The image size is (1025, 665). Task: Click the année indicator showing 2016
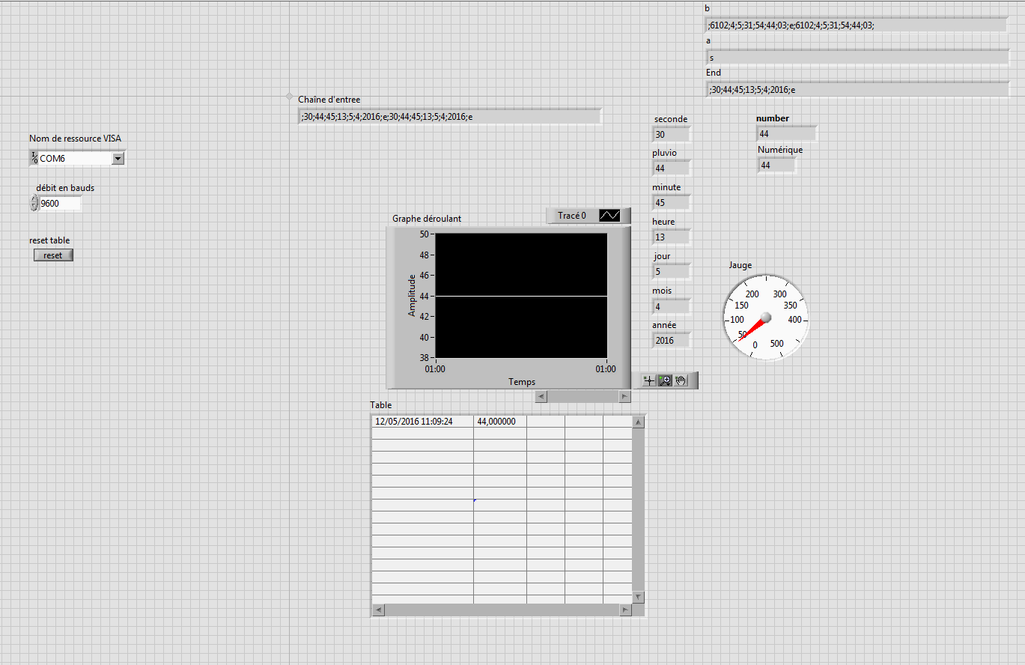[671, 341]
